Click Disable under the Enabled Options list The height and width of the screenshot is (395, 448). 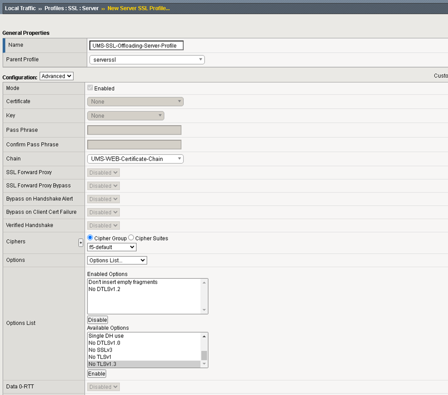(x=97, y=319)
